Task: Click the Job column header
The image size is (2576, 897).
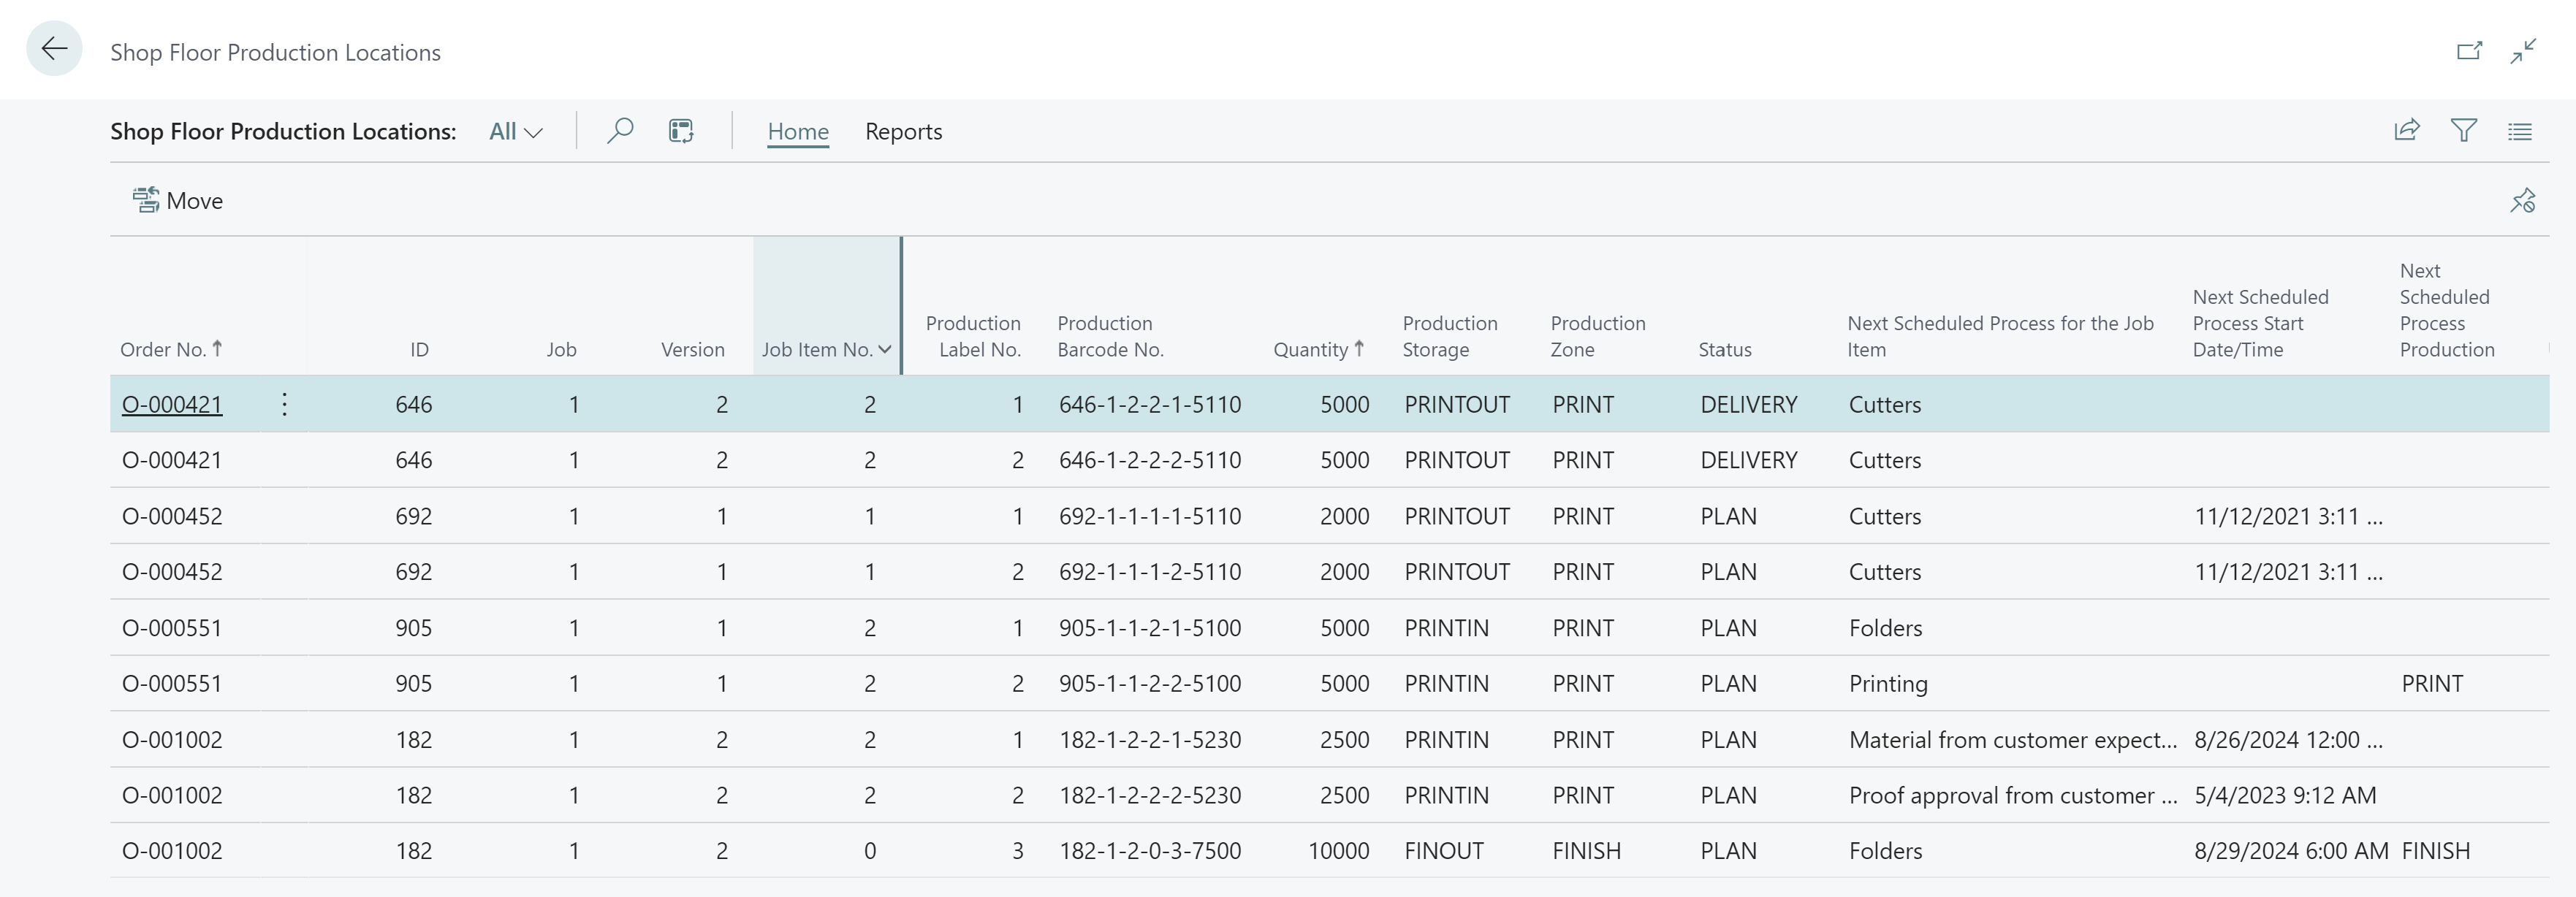Action: tap(561, 349)
